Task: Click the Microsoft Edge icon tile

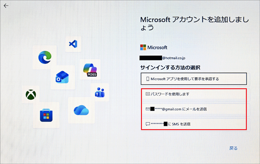Action: (45, 57)
